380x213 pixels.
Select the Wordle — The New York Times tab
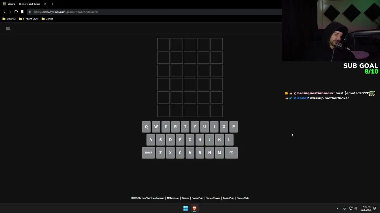coord(24,4)
